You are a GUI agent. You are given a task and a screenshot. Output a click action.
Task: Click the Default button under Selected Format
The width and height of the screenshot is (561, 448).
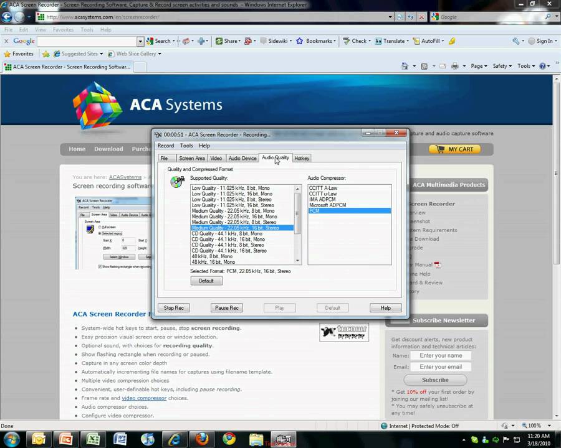[206, 281]
